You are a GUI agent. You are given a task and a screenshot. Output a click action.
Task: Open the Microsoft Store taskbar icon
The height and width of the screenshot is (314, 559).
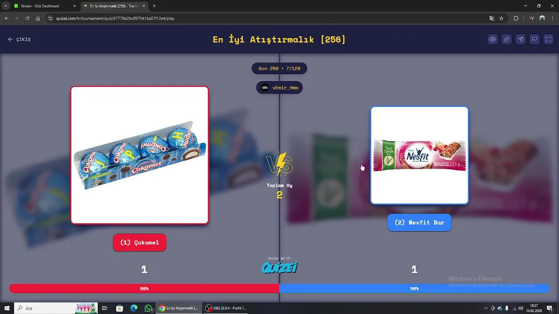click(x=120, y=308)
